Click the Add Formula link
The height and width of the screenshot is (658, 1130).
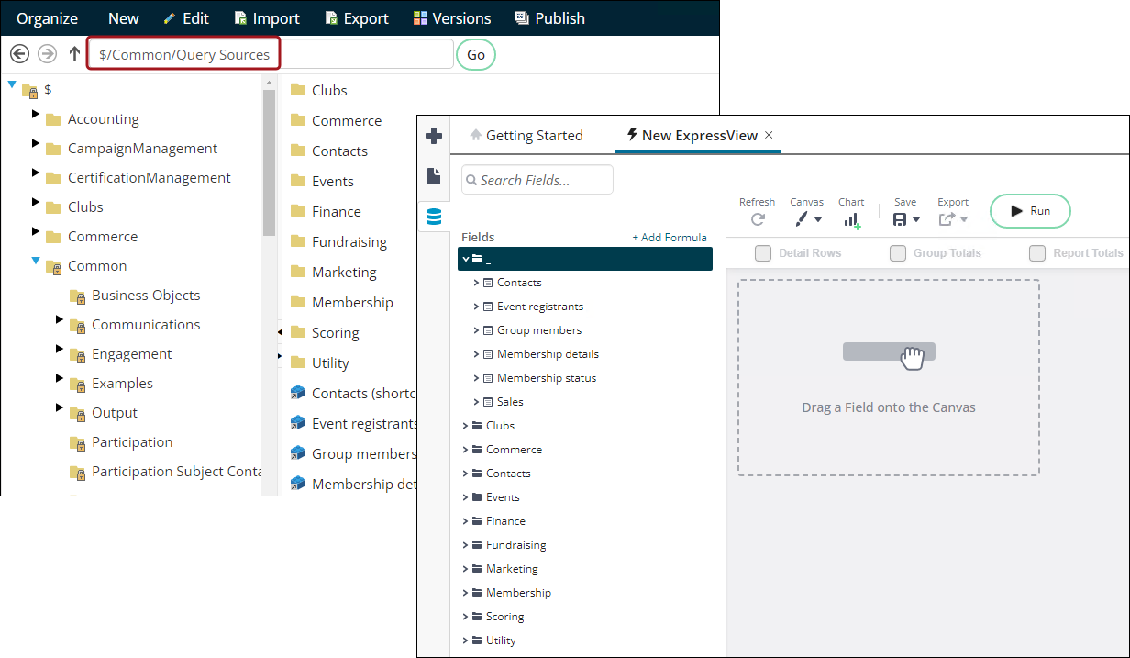[x=670, y=238]
